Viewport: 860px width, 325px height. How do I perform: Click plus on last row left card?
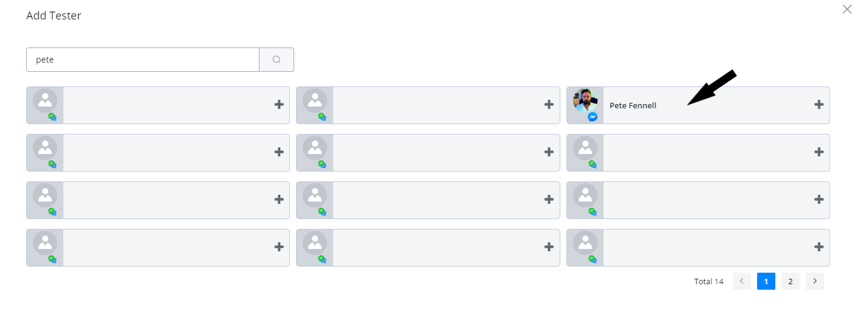pos(279,247)
